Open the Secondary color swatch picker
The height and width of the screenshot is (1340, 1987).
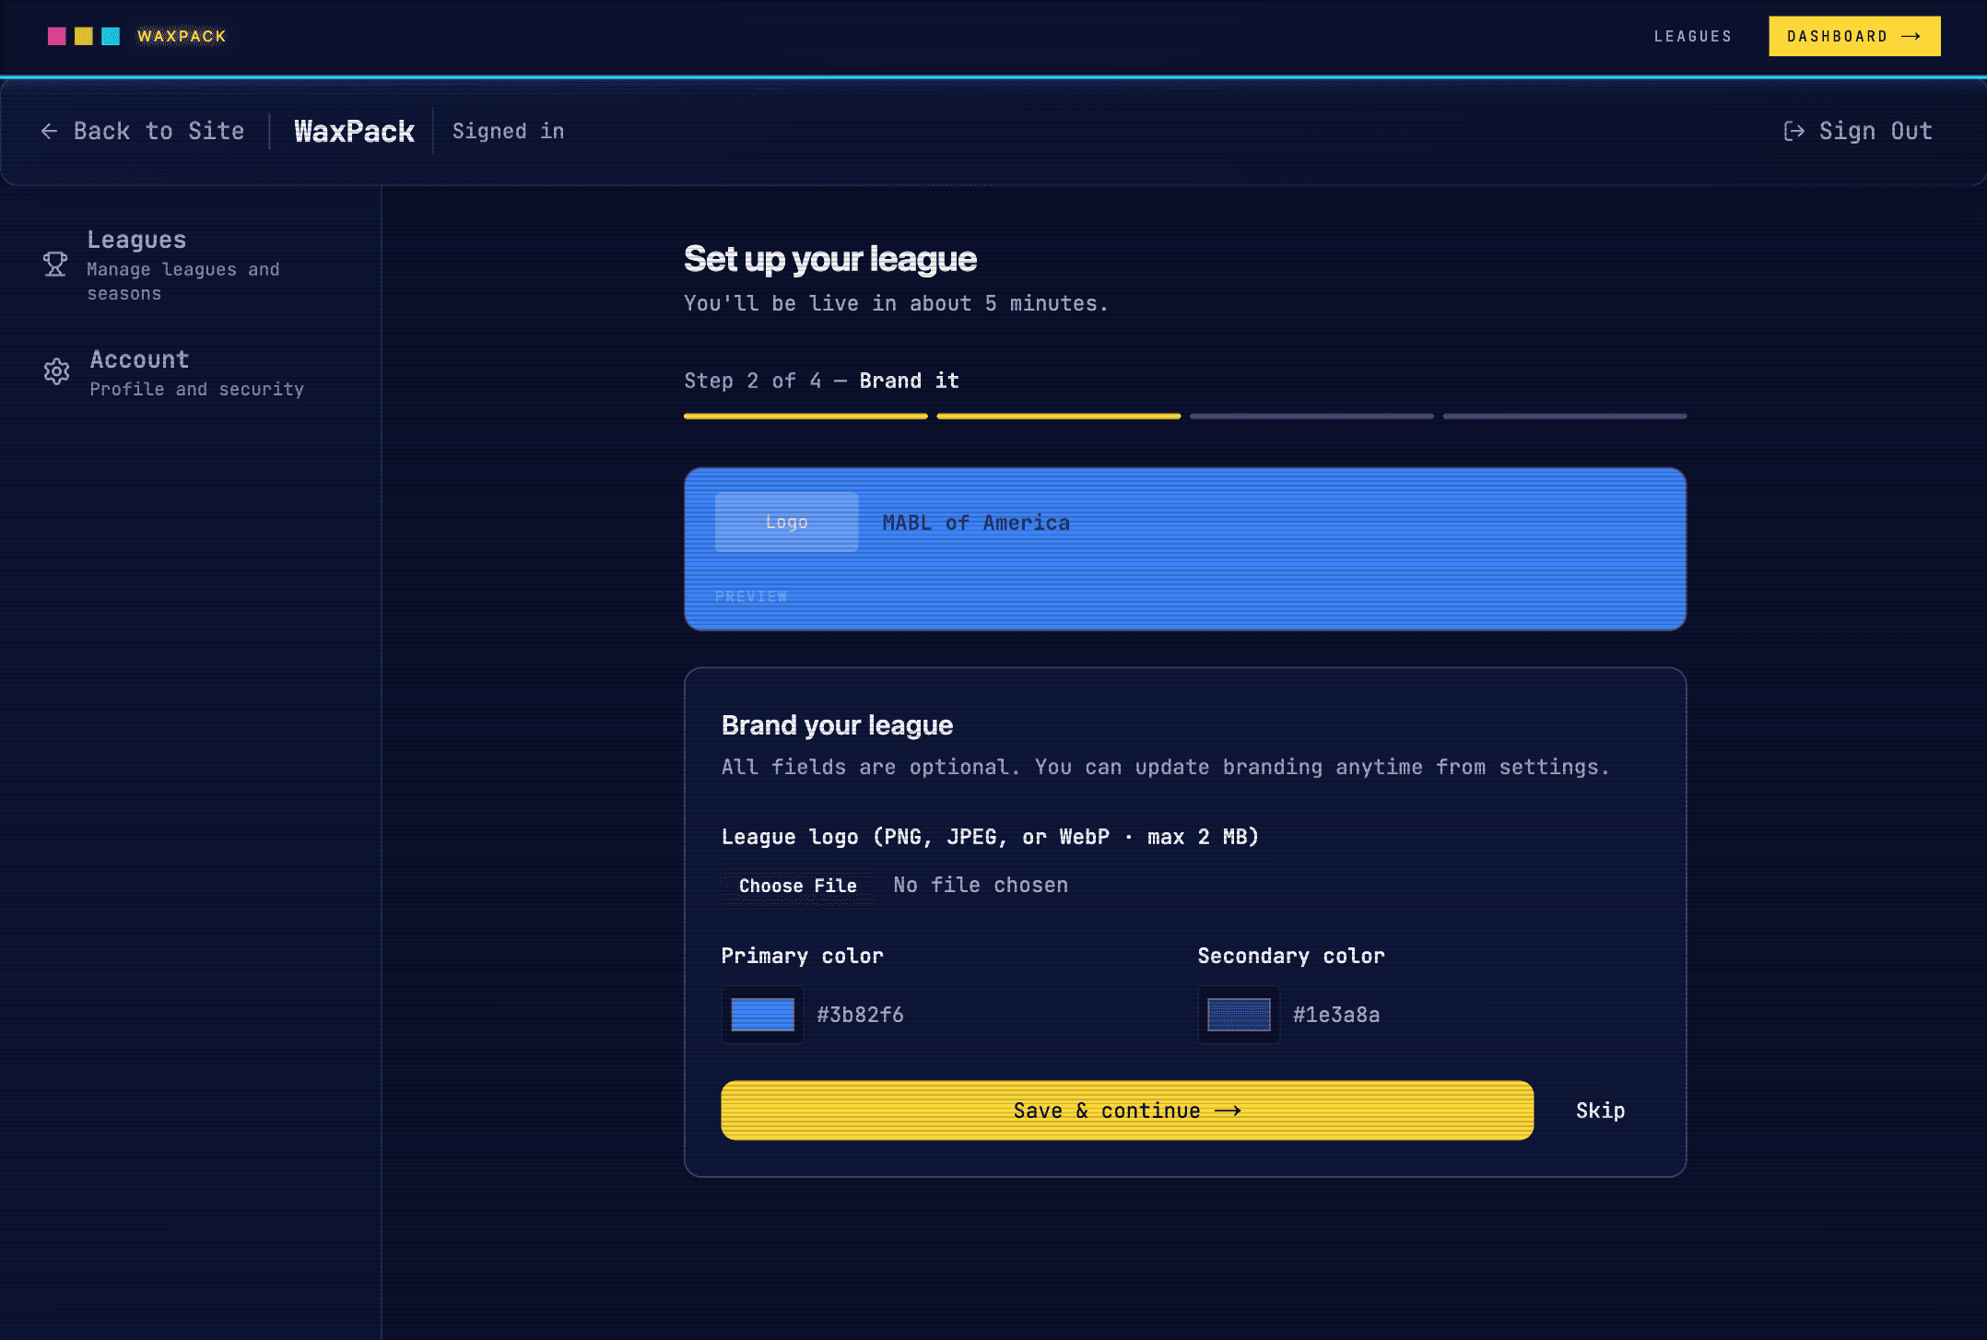[1239, 1015]
